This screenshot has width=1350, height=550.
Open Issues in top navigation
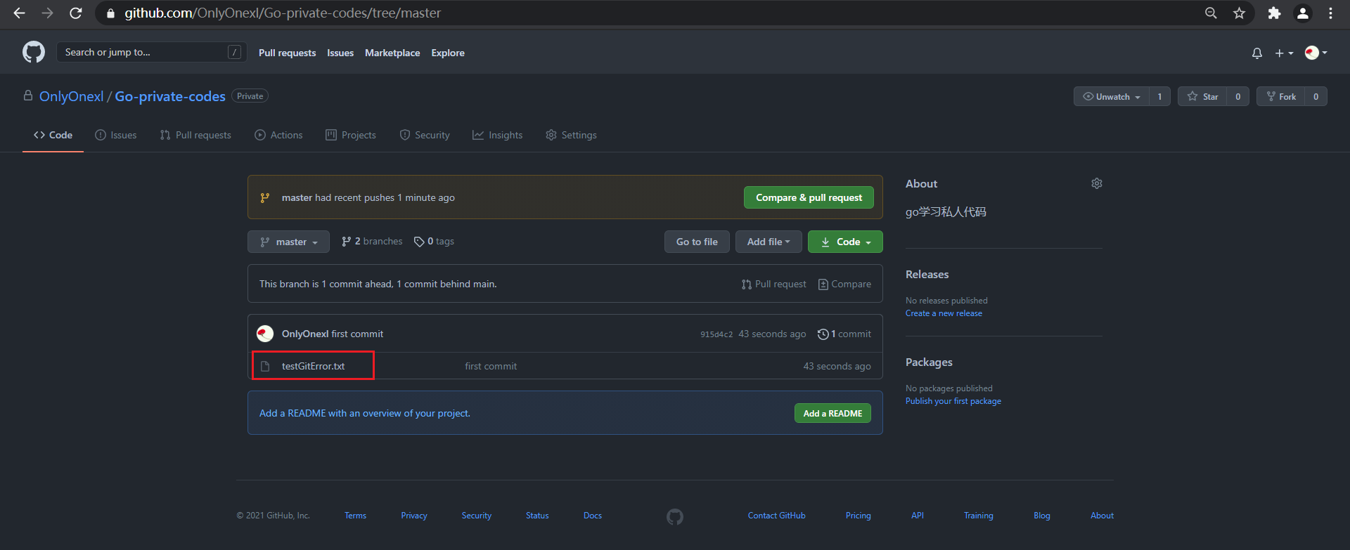(340, 53)
